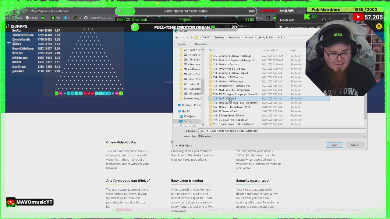The image size is (390, 219).
Task: Expand the chevron after Recordings breadcrumb
Action: pos(243,37)
